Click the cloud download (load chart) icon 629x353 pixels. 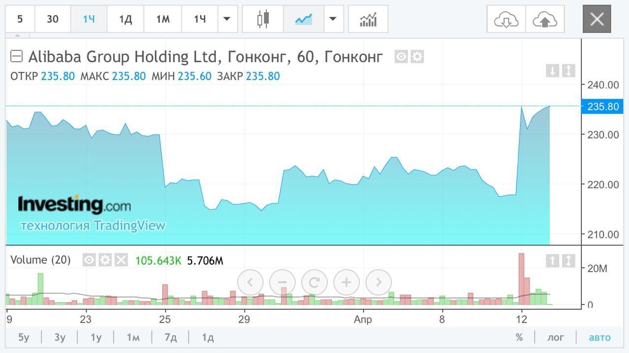[506, 19]
